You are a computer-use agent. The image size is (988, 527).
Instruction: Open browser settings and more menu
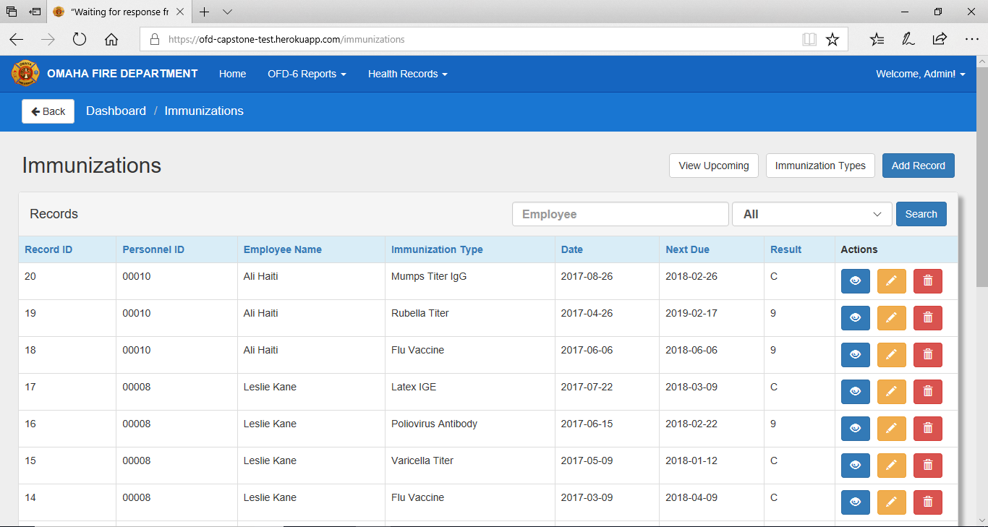tap(971, 40)
